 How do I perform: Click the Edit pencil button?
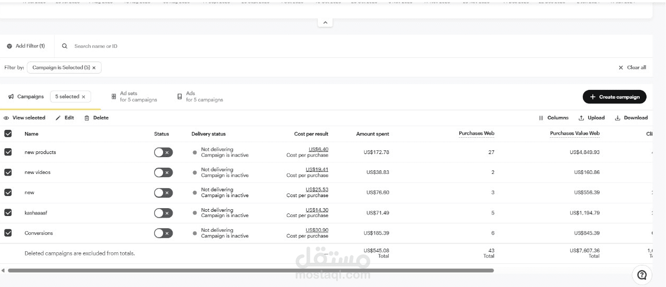click(65, 118)
